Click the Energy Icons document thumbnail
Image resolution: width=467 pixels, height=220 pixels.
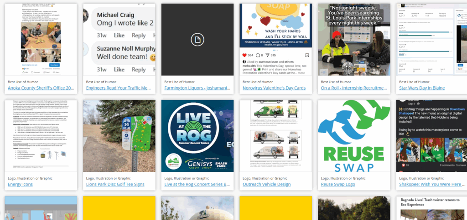point(41,136)
